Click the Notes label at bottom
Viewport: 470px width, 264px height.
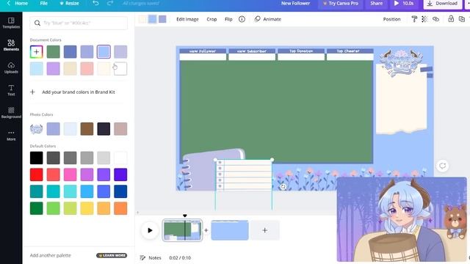point(155,257)
